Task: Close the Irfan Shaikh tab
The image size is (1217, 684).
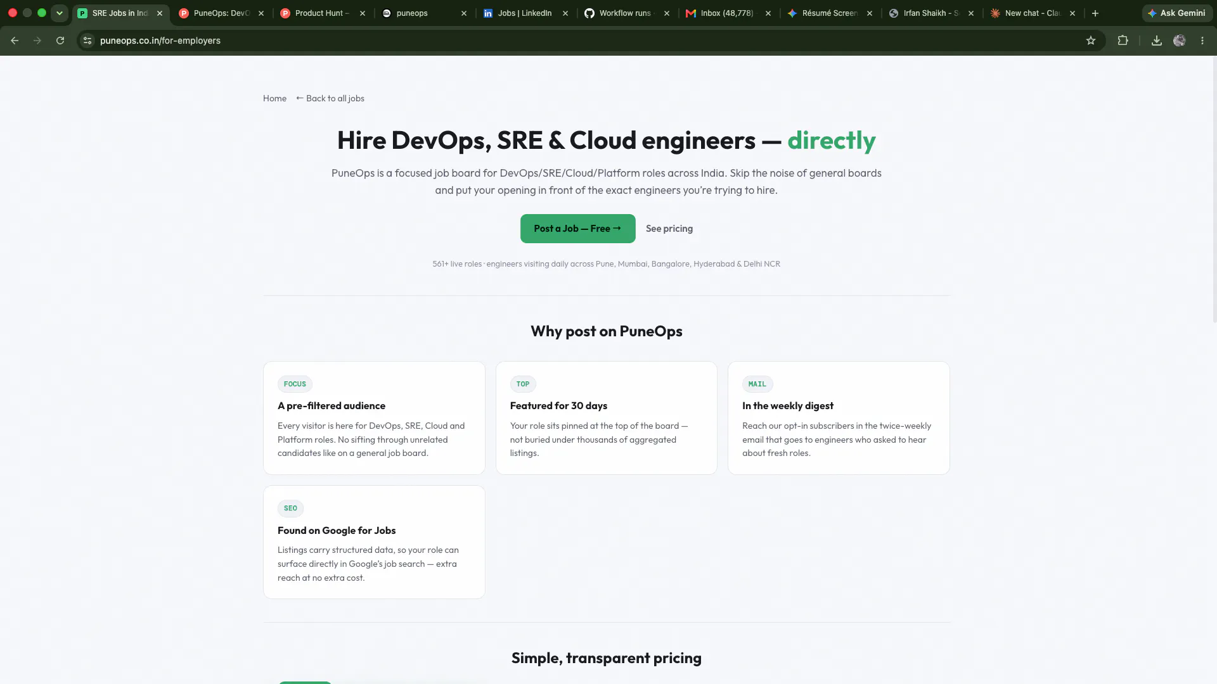Action: tap(971, 13)
